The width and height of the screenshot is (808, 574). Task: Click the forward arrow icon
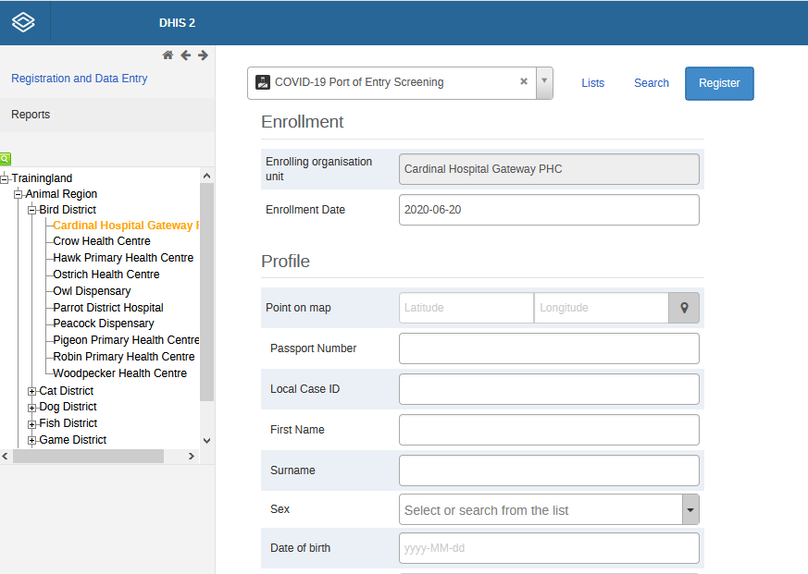[203, 55]
